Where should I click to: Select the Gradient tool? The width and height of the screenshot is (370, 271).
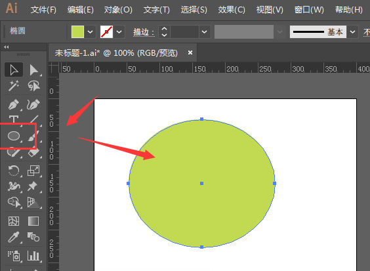click(x=33, y=221)
